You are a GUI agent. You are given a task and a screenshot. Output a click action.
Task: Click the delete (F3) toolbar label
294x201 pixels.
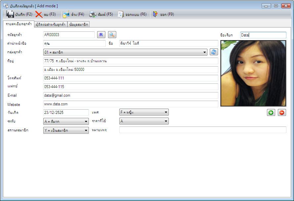[50, 15]
